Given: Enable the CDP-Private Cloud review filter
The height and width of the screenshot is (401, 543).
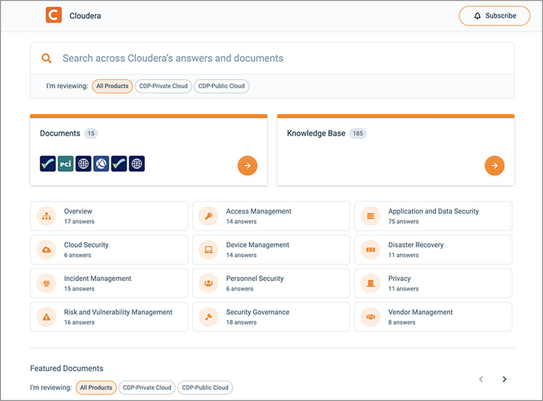Looking at the screenshot, I should coord(163,86).
